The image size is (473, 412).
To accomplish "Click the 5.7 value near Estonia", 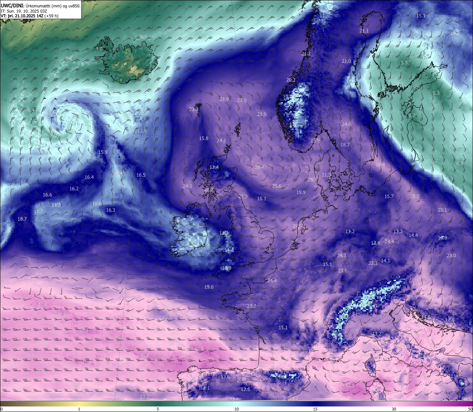I will click(412, 116).
